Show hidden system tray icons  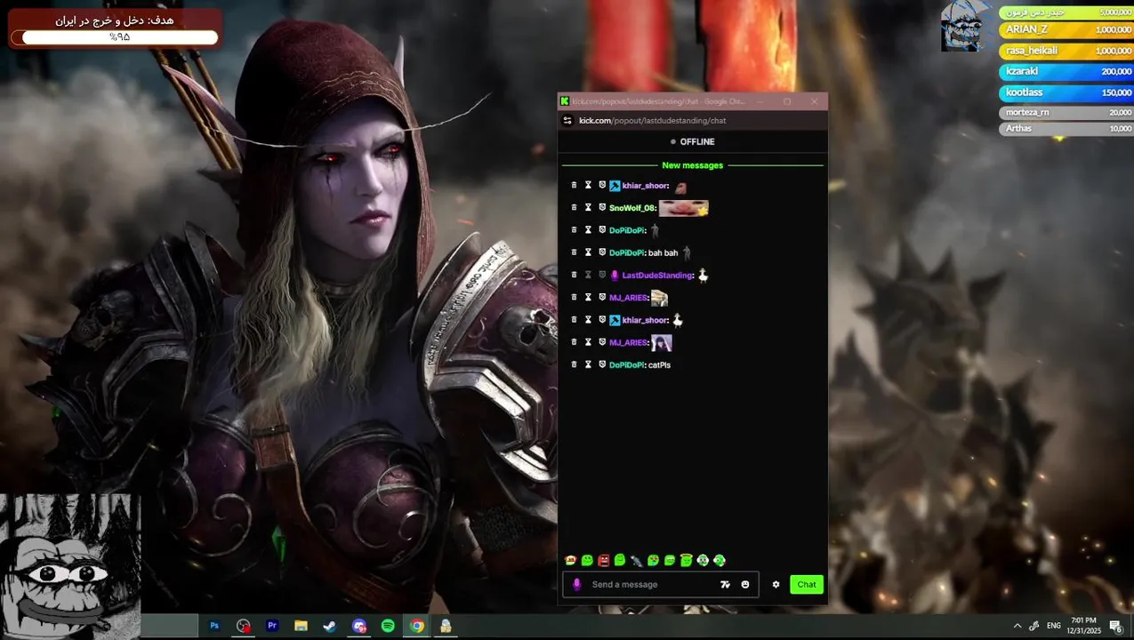coord(1017,626)
